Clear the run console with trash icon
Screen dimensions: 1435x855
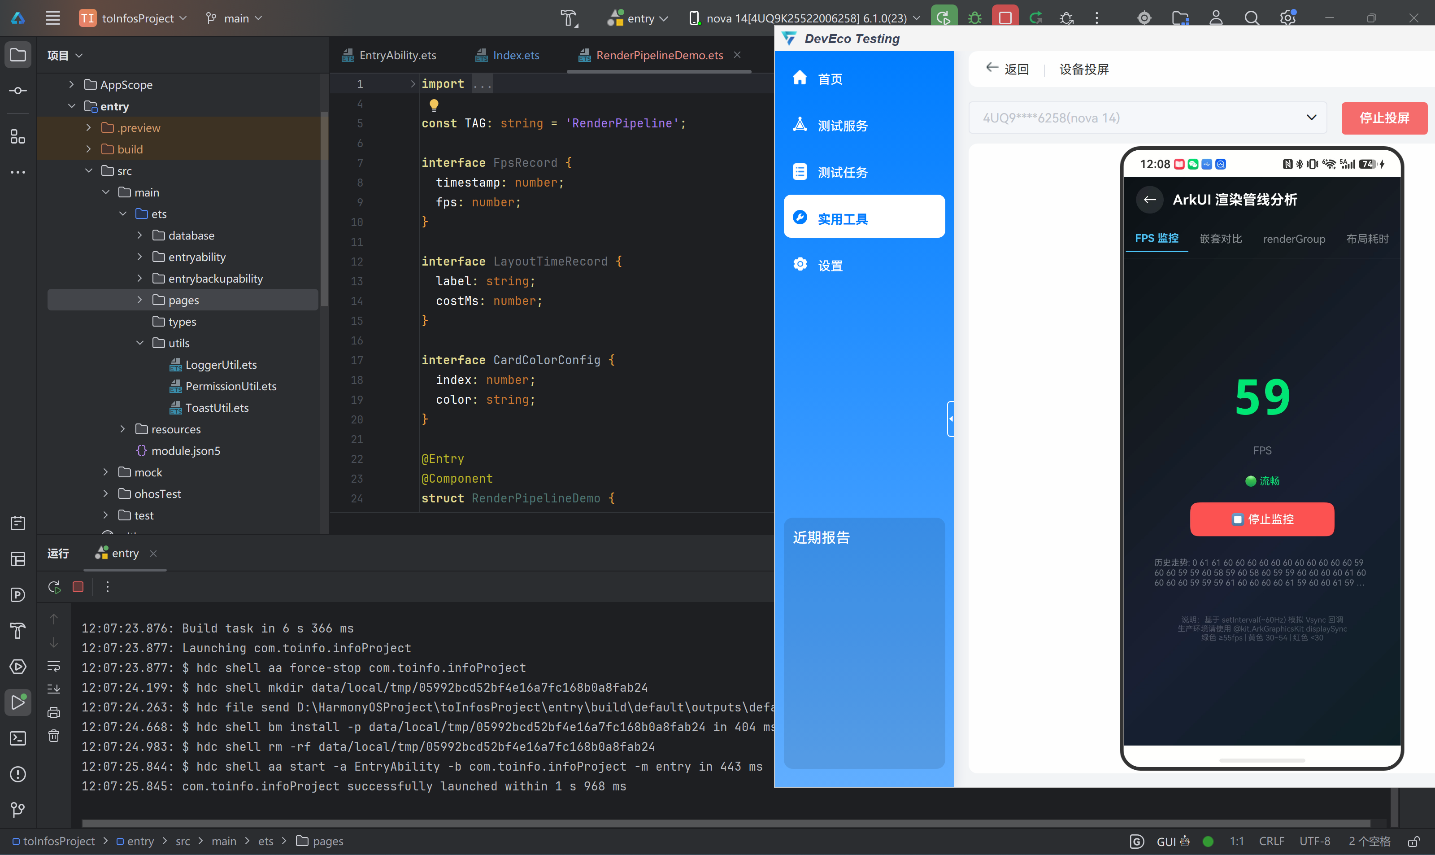point(53,736)
